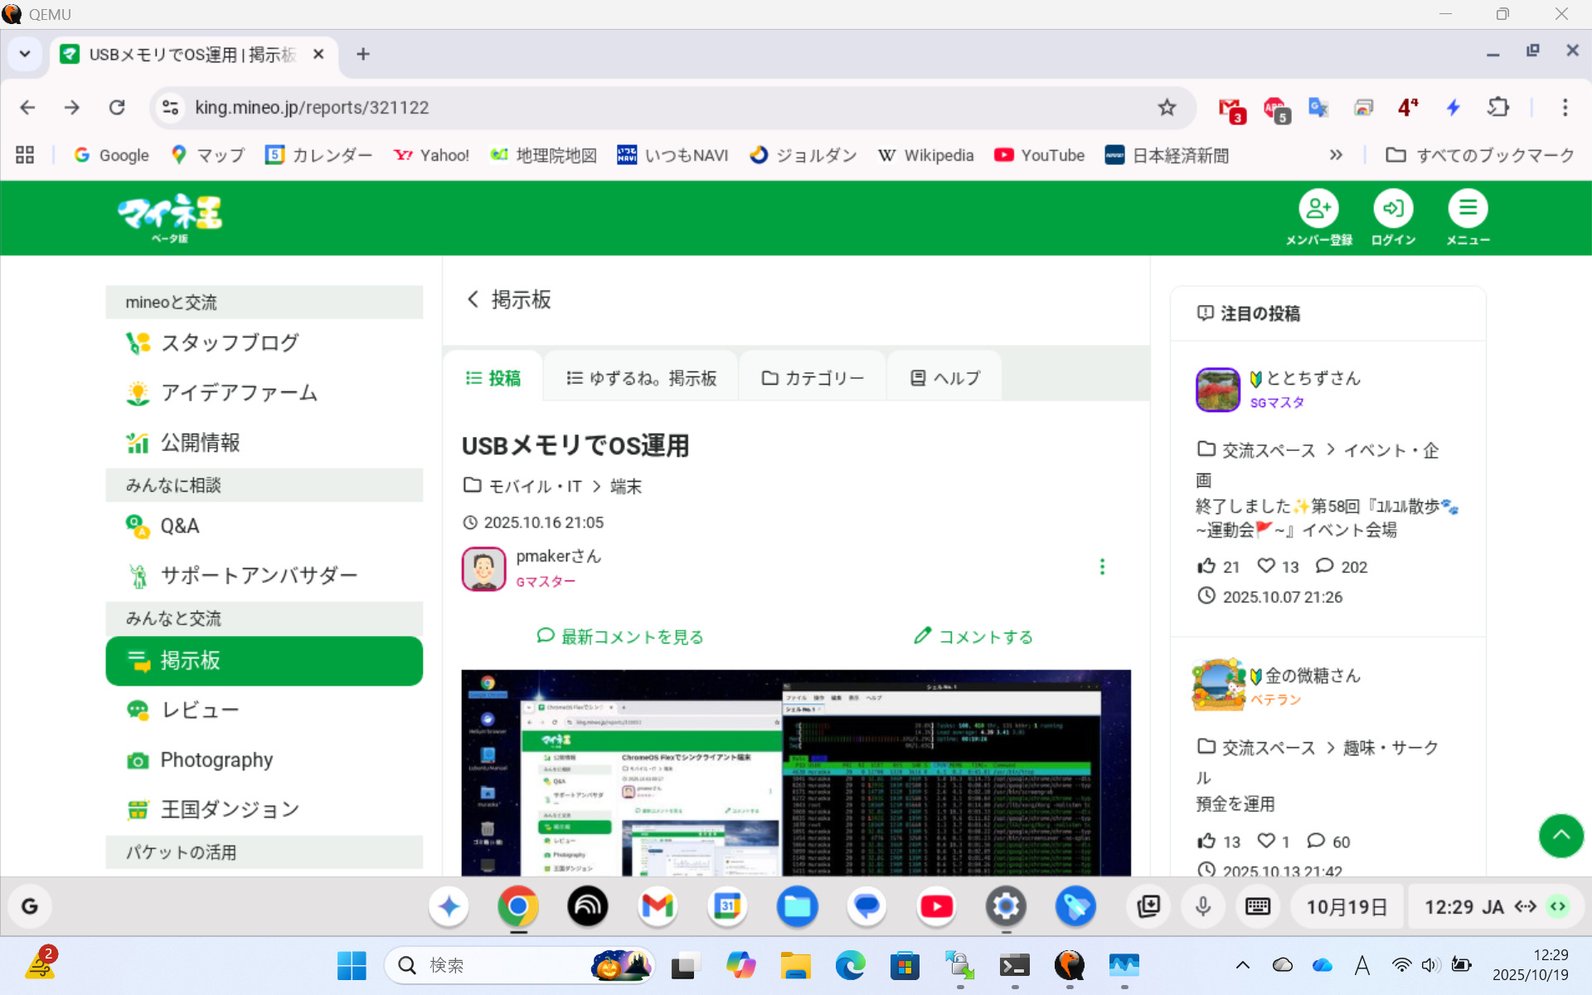This screenshot has height=995, width=1592.
Task: Toggle the microphone dictation shelf icon
Action: 1203,906
